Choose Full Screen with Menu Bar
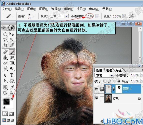Image resolution: width=143 pixels, height=125 pixels. [x=8, y=120]
